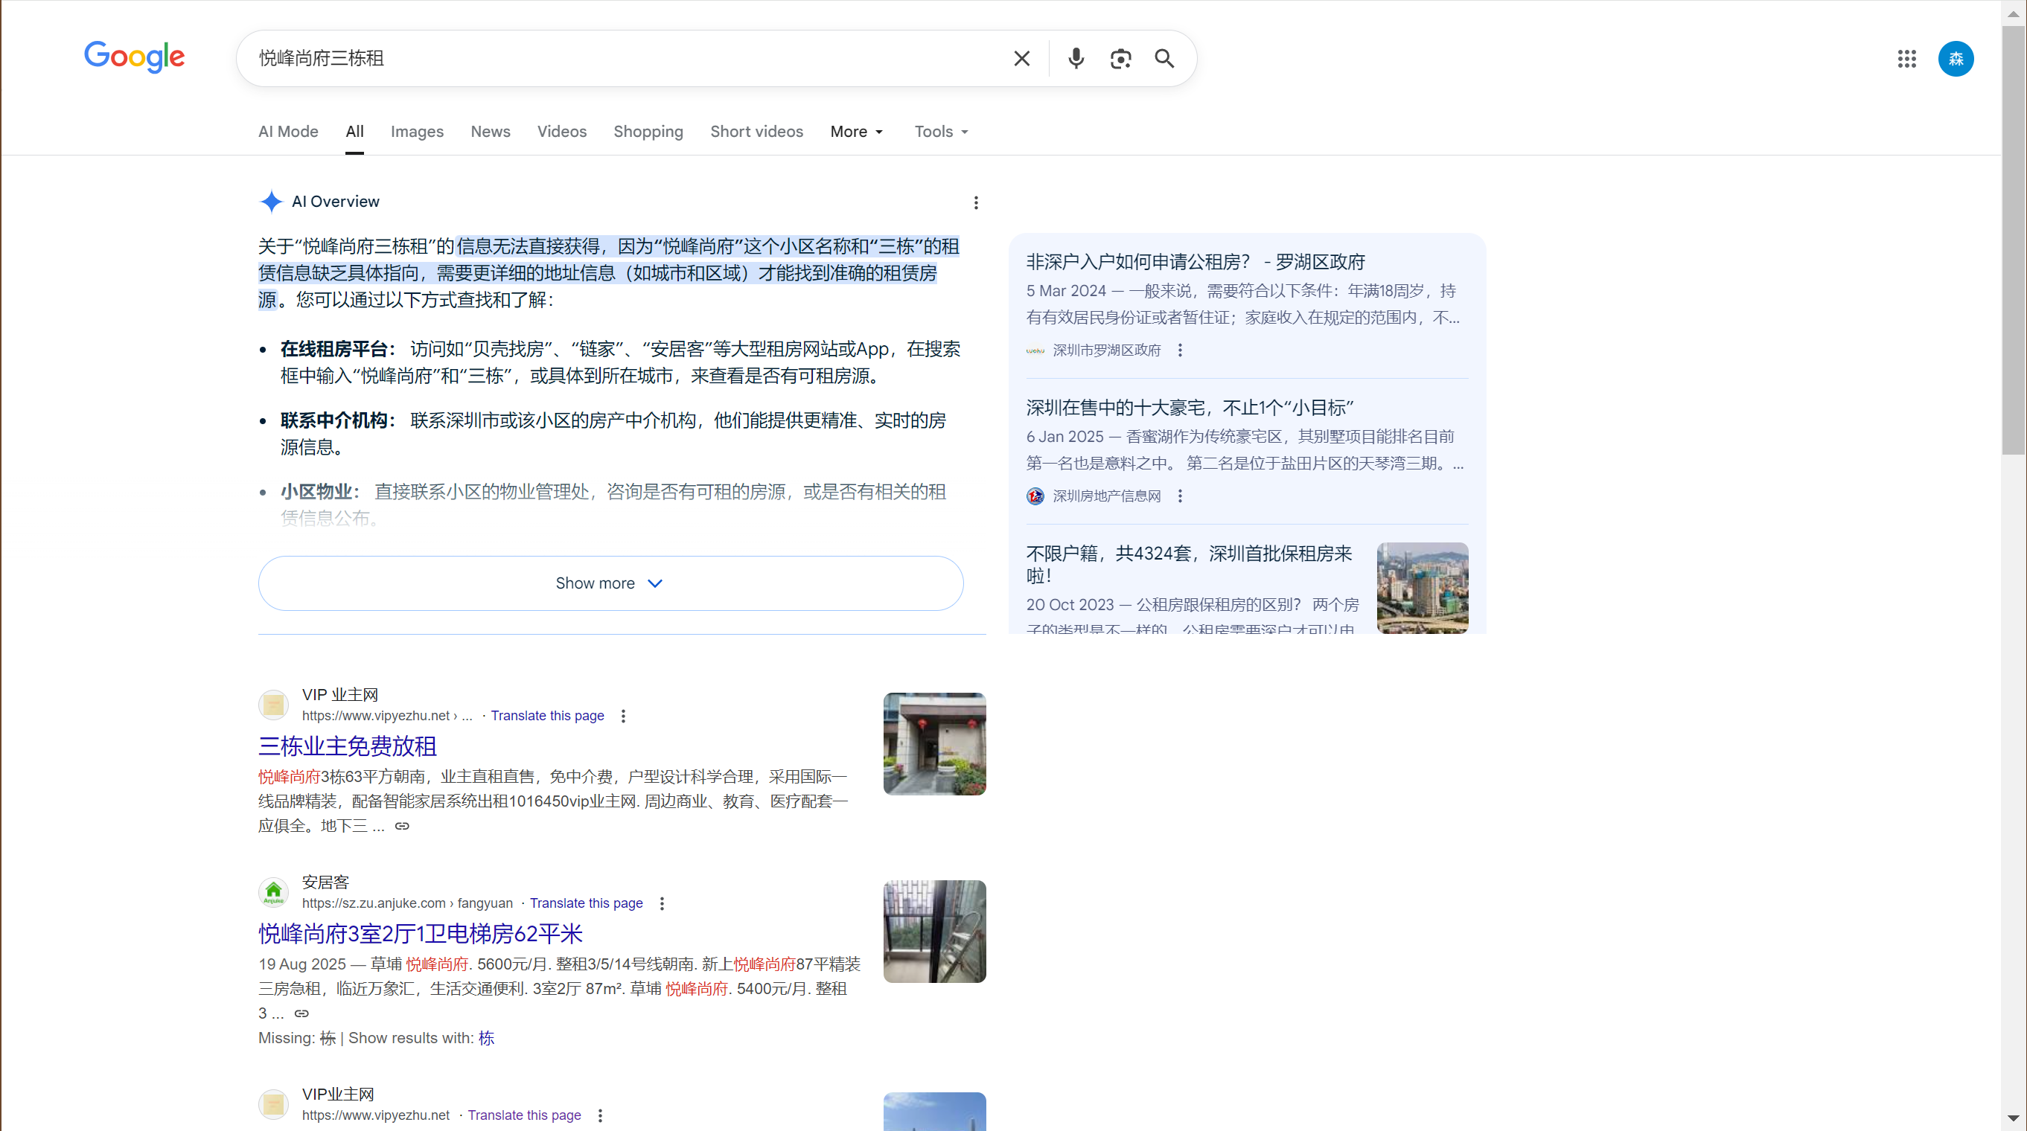The height and width of the screenshot is (1131, 2027).
Task: Open AI Overview three-dot options
Action: pyautogui.click(x=976, y=202)
